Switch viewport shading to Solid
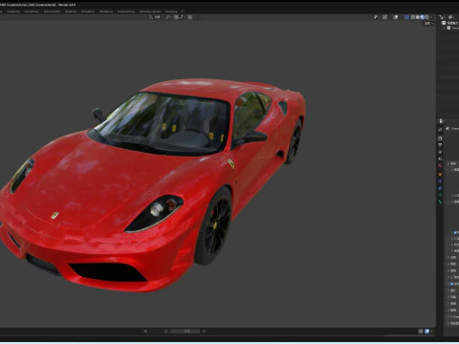Viewport: 459px width, 344px height. pyautogui.click(x=418, y=17)
